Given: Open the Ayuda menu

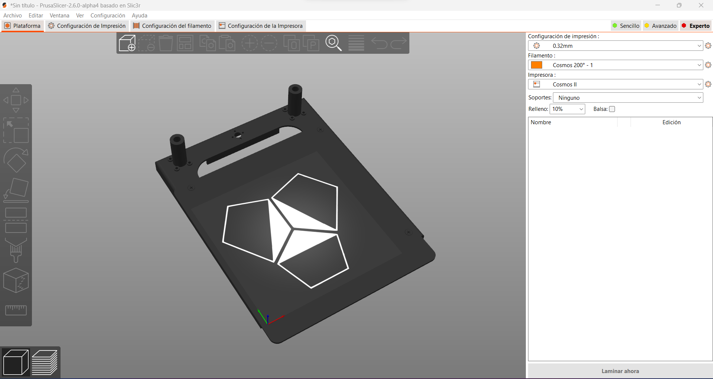Looking at the screenshot, I should (x=140, y=16).
